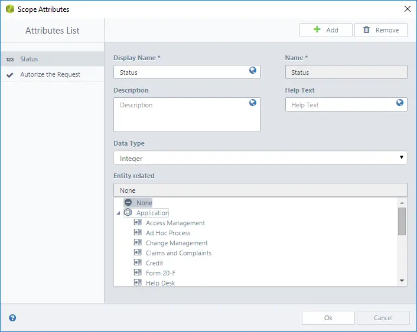Open the Data Type dropdown arrow

pyautogui.click(x=402, y=157)
